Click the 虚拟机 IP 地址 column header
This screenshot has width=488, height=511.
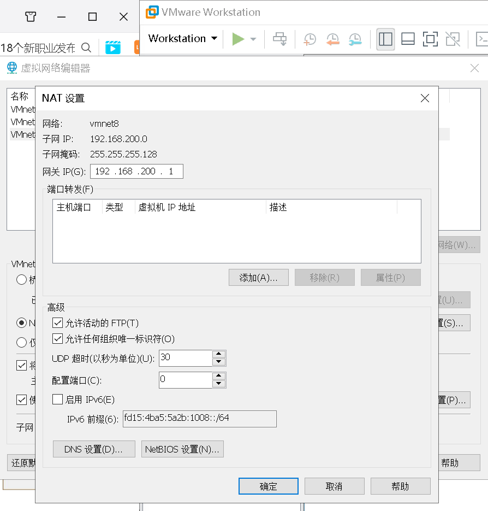pos(167,207)
